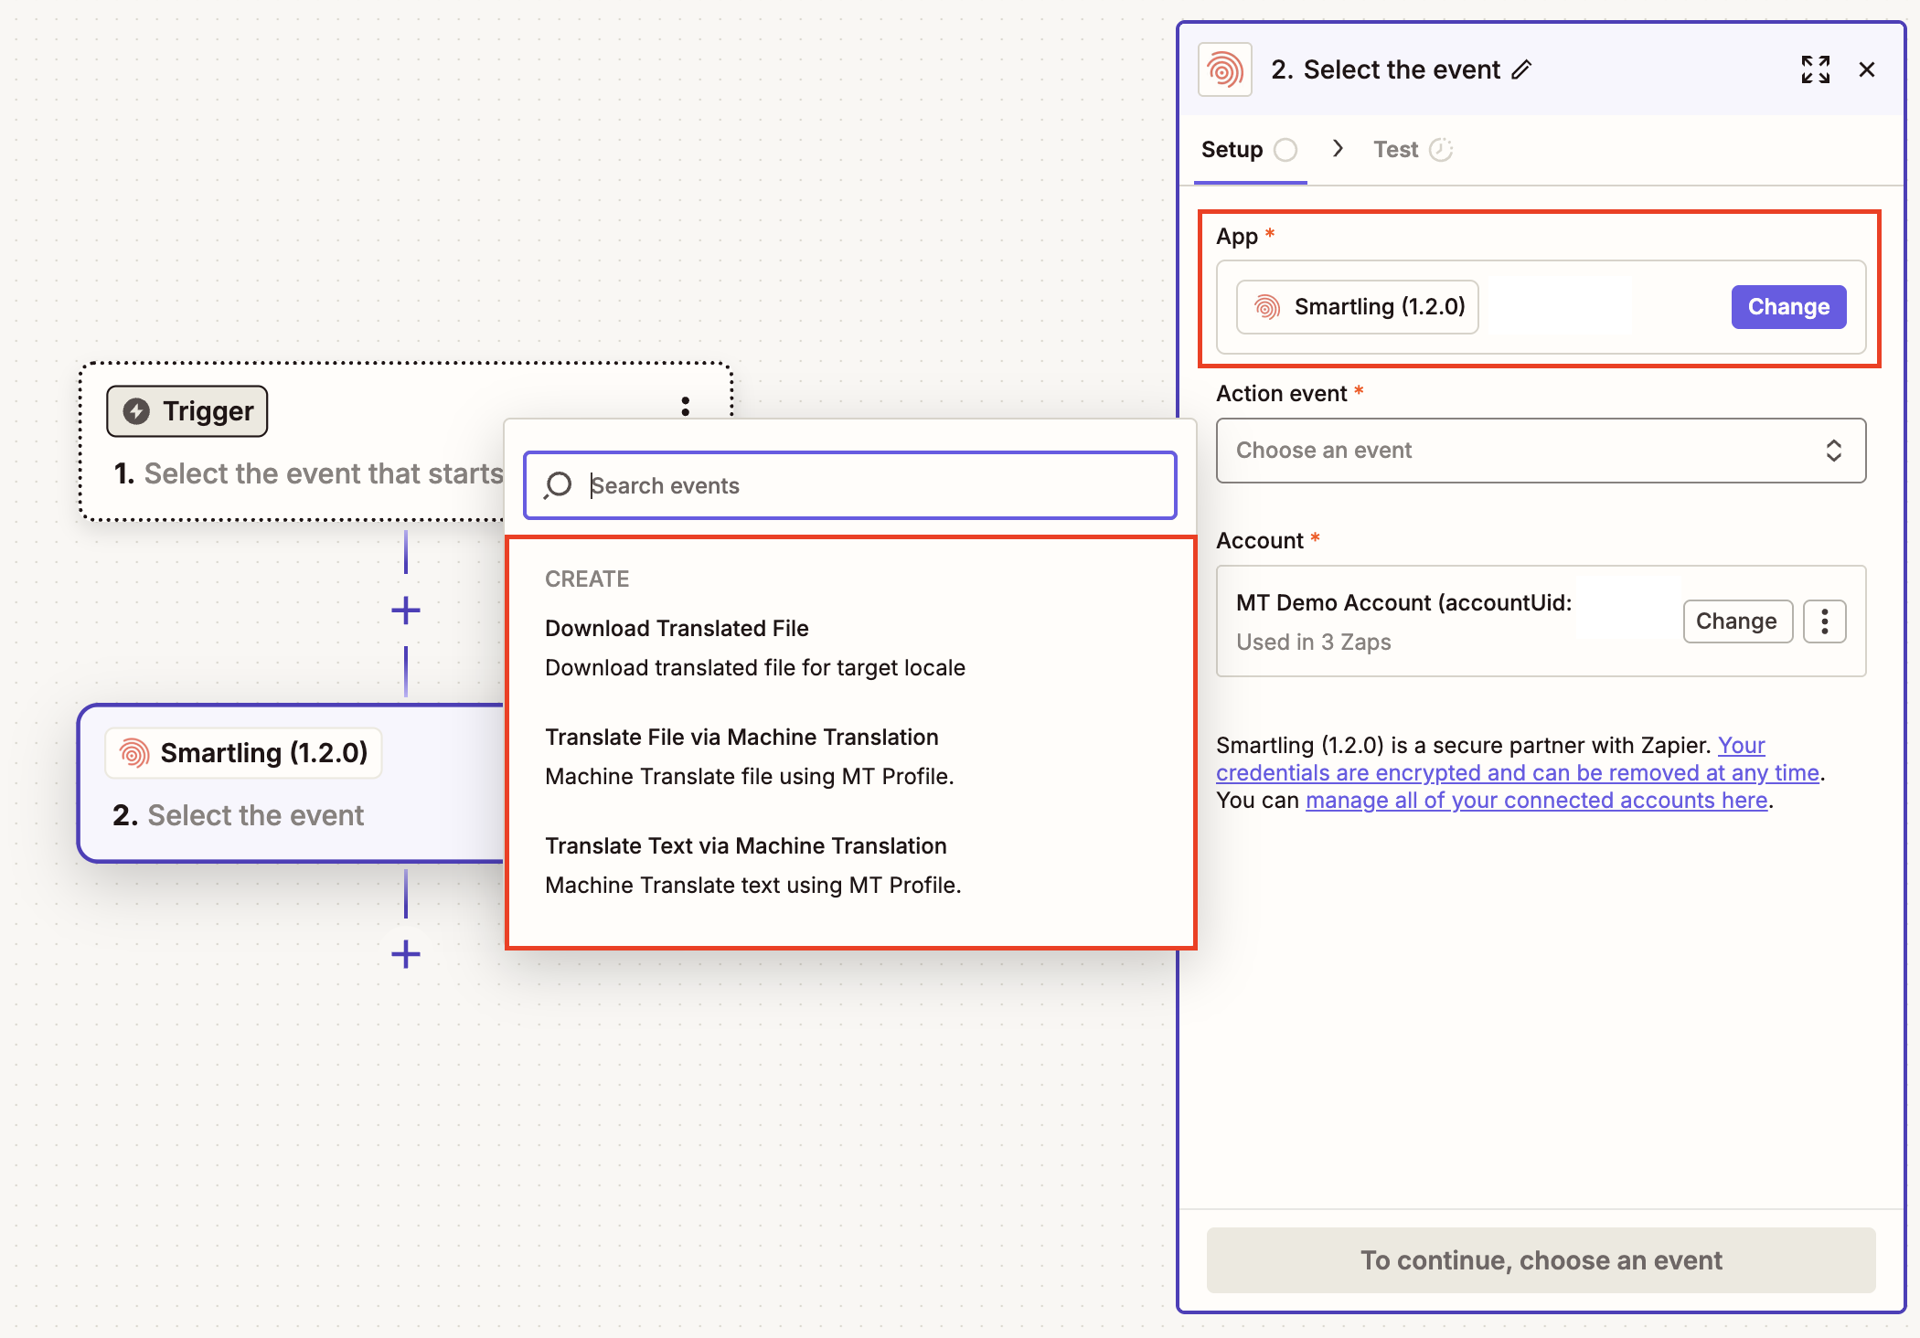The image size is (1920, 1338).
Task: Expand the editor panel to full screen
Action: click(x=1815, y=69)
